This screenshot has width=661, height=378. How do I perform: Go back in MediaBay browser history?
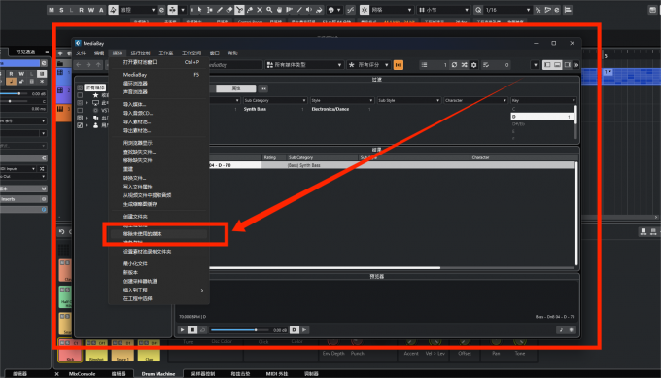click(x=79, y=65)
